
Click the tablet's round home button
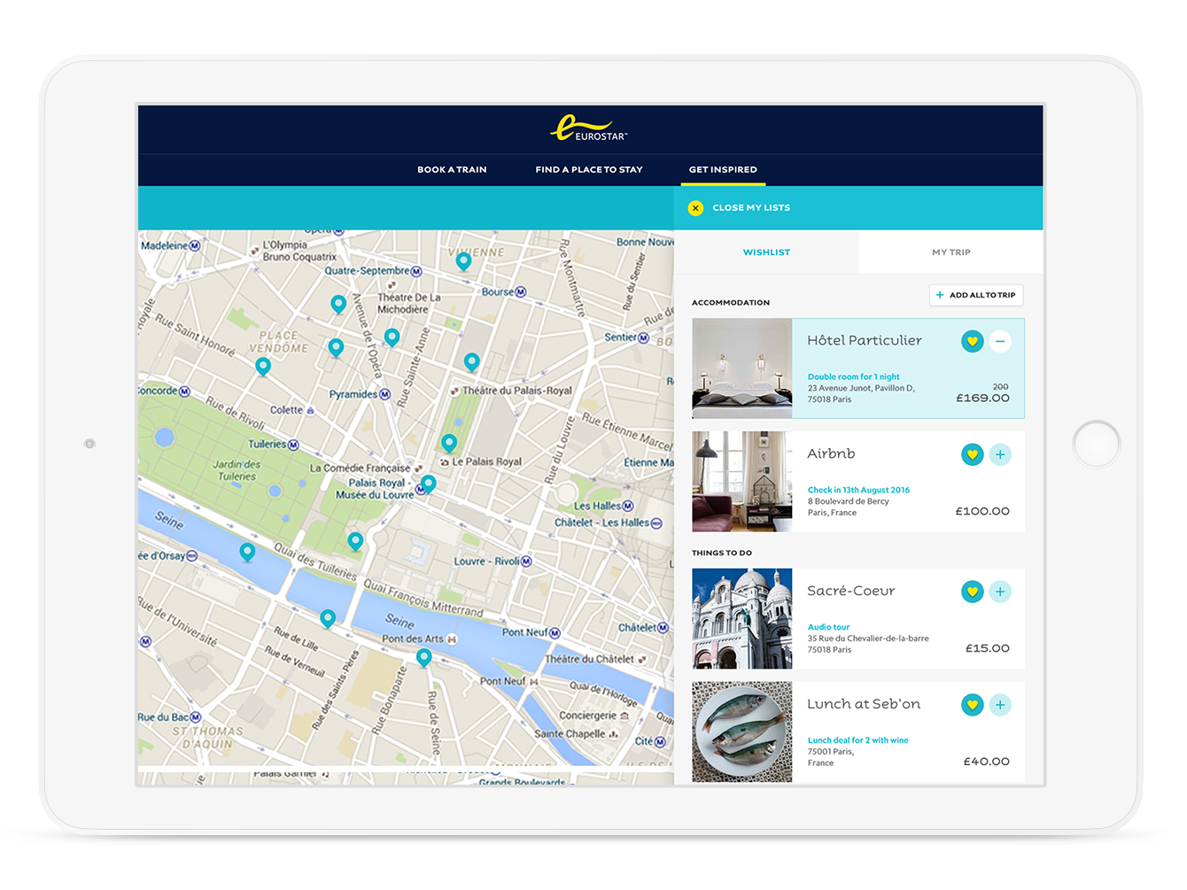[1097, 444]
